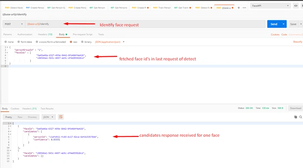Click the personGroupId line in request body
Viewport: 303px width, 168px height.
tap(28, 50)
